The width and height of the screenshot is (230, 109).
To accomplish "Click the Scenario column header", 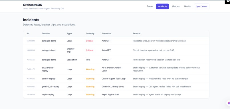I will point(106,33).
